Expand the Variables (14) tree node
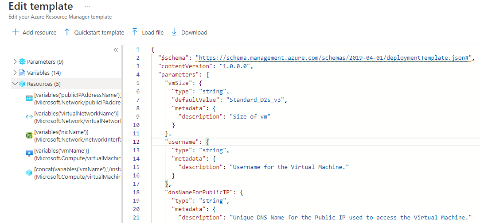Viewport: 480px width, 223px height. (15, 73)
